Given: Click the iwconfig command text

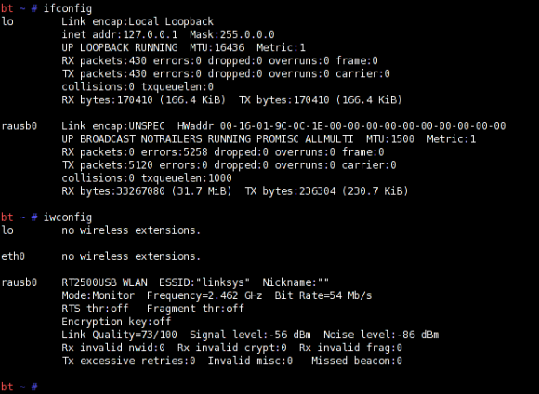Looking at the screenshot, I should [68, 217].
